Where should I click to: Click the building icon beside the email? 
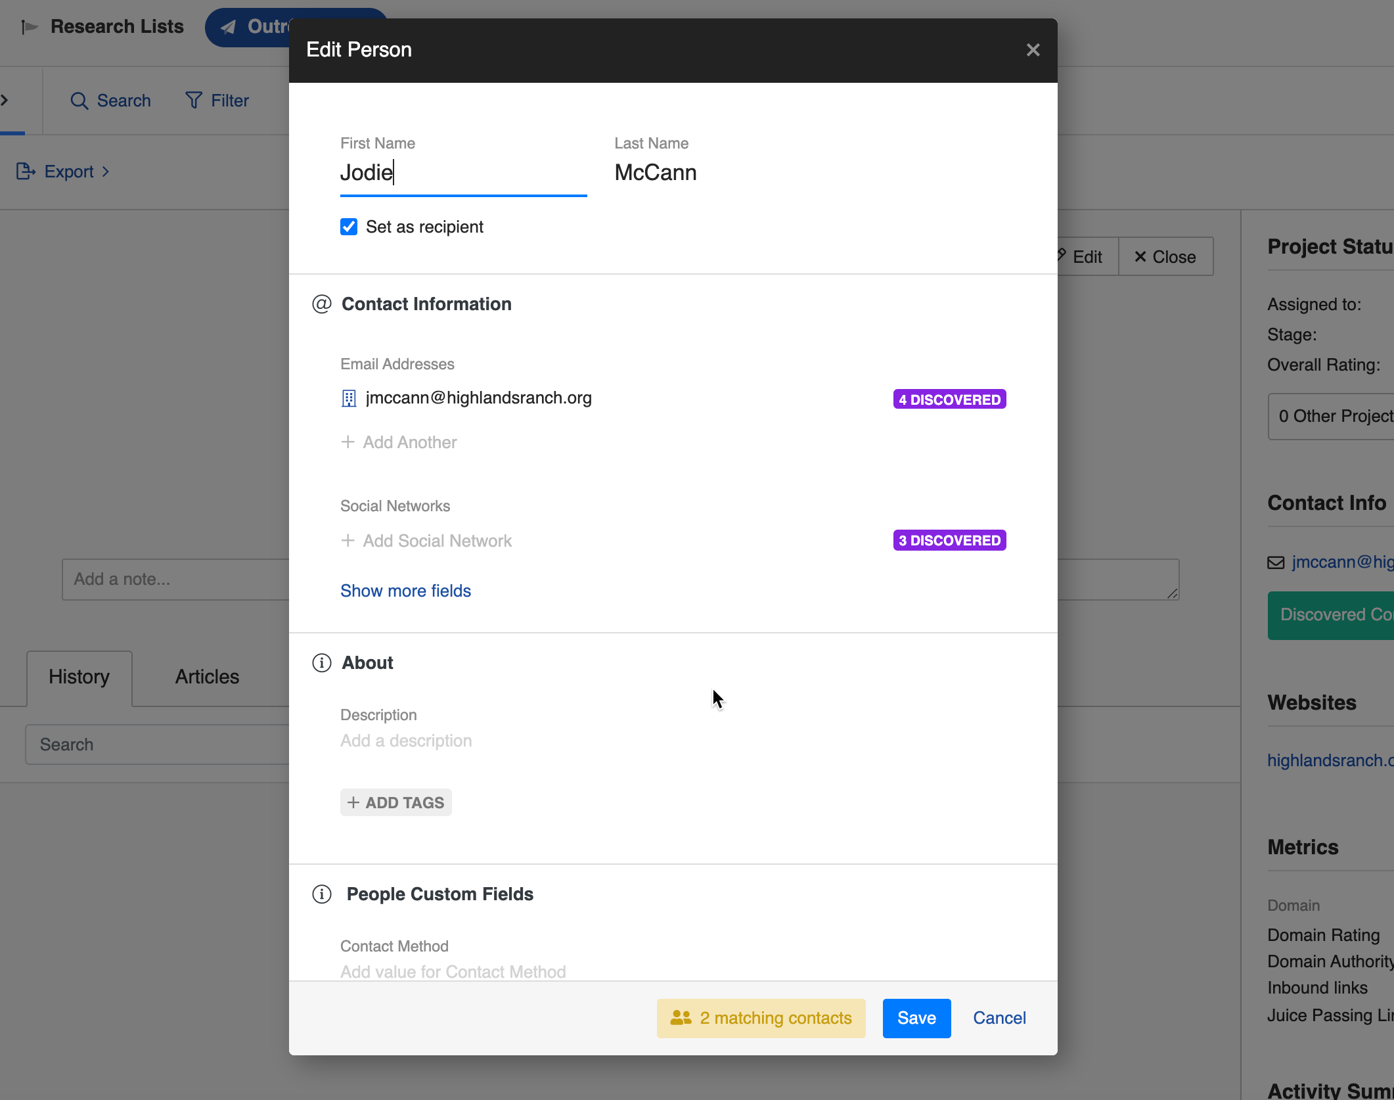click(349, 398)
